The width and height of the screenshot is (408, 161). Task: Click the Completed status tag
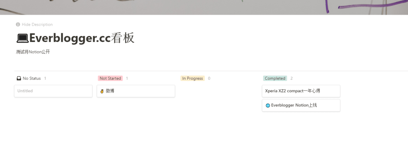tap(275, 78)
